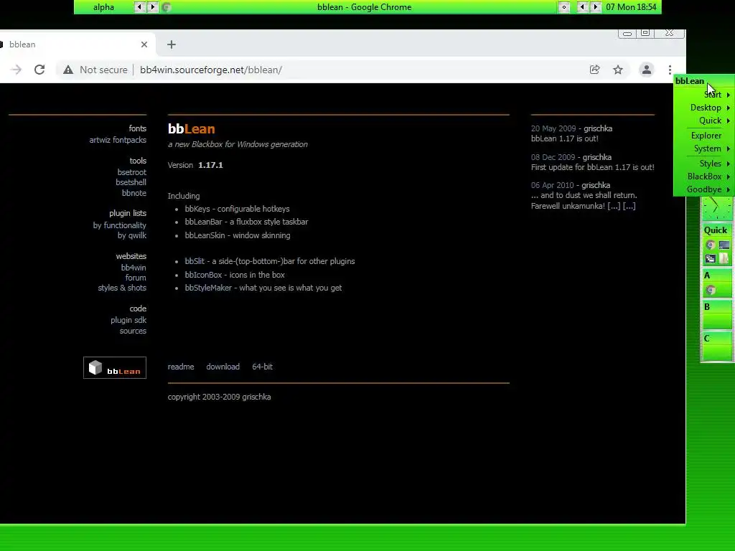This screenshot has height=551, width=735.
Task: Click the last [...] news link
Action: 629,206
